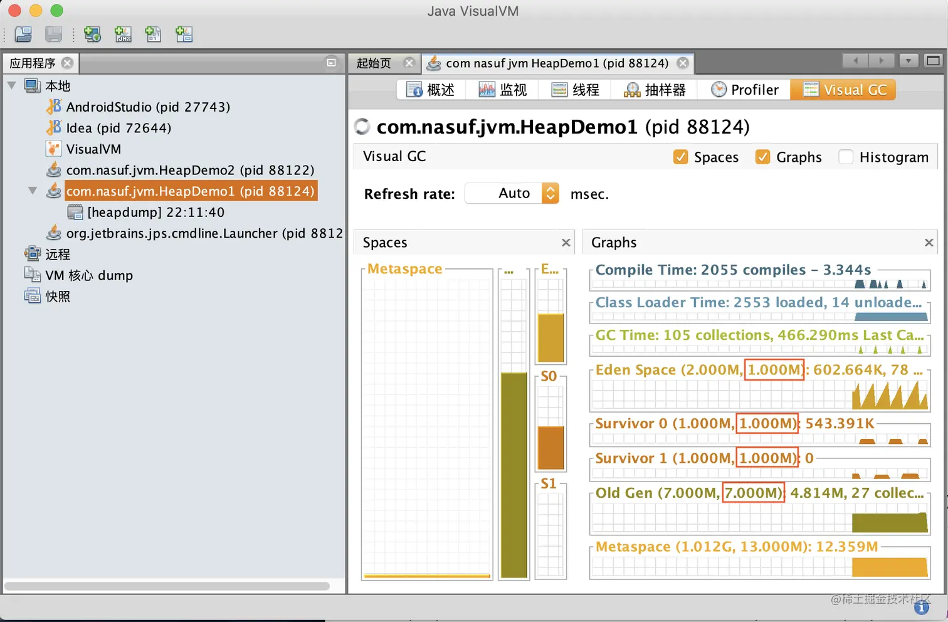Open the document list dropdown arrow
948x622 pixels.
(908, 61)
